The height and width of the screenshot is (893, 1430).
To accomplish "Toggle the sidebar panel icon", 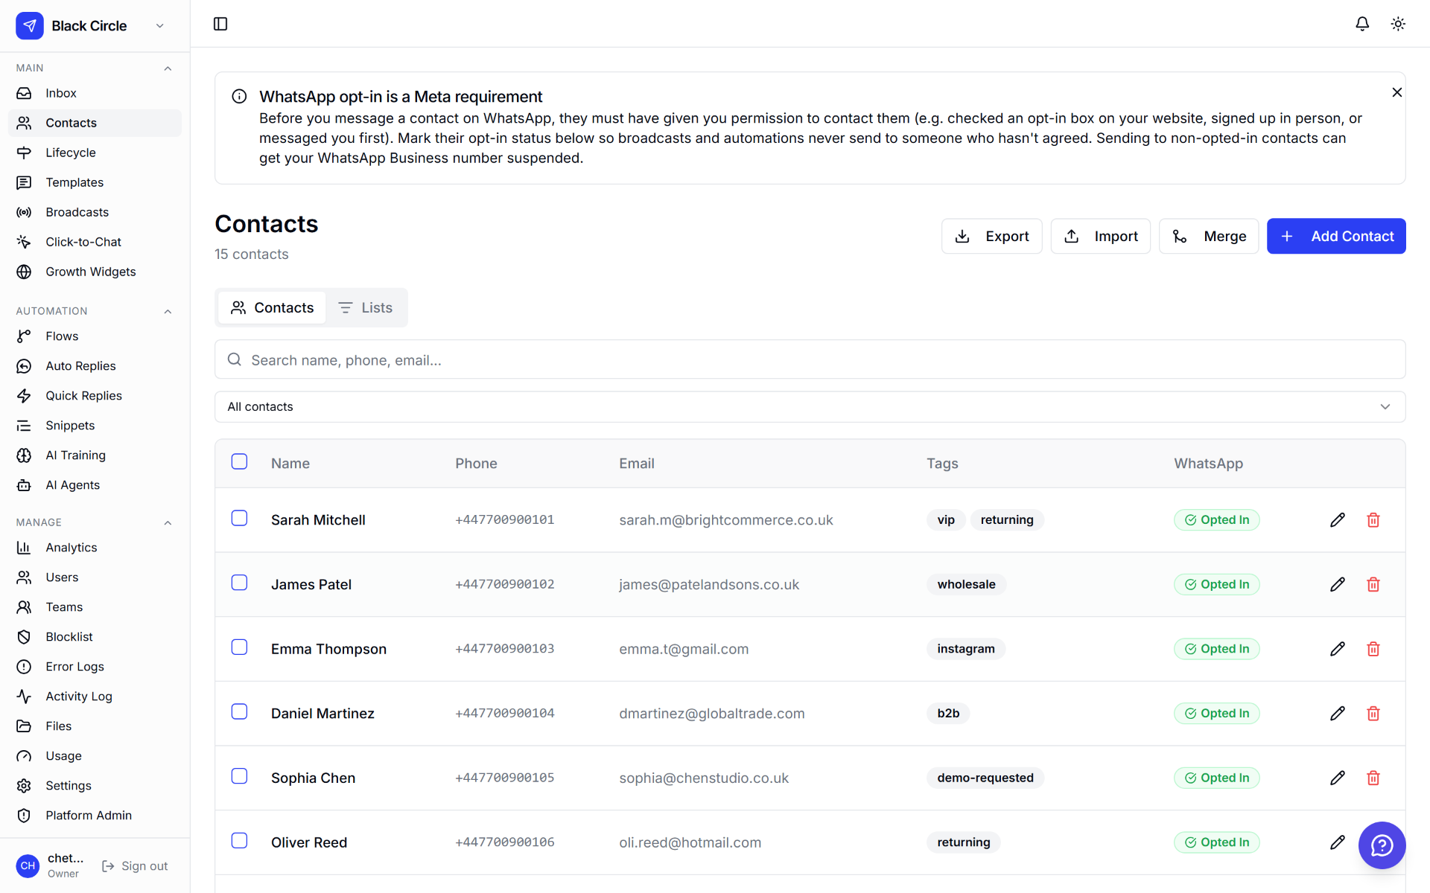I will (220, 24).
